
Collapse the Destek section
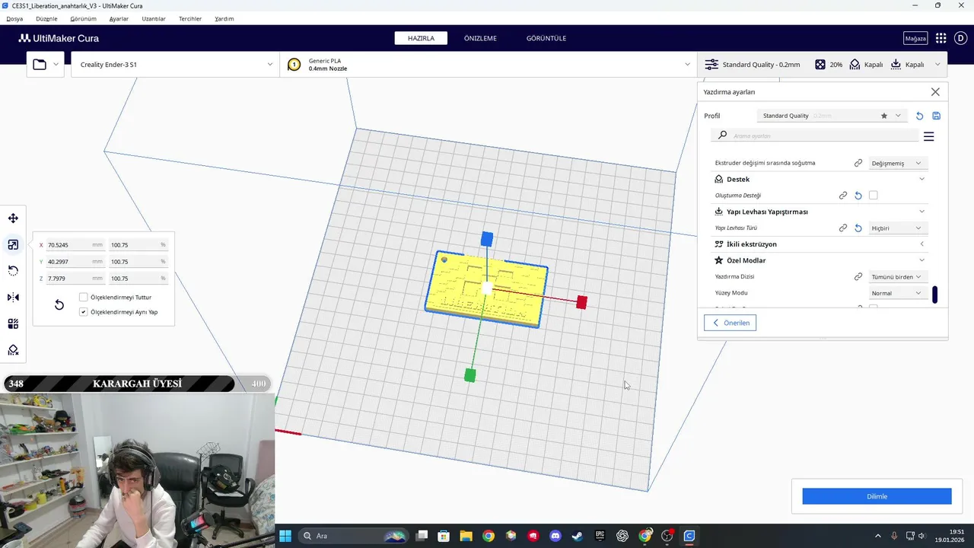pos(922,180)
